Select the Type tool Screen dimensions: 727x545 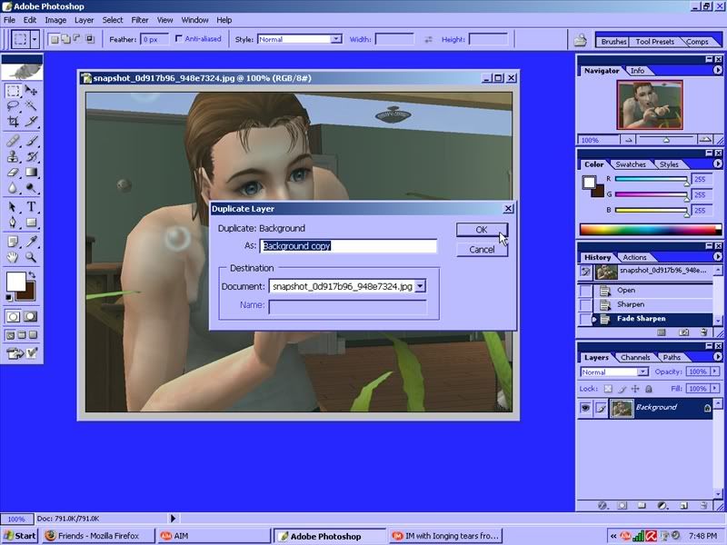[x=31, y=207]
